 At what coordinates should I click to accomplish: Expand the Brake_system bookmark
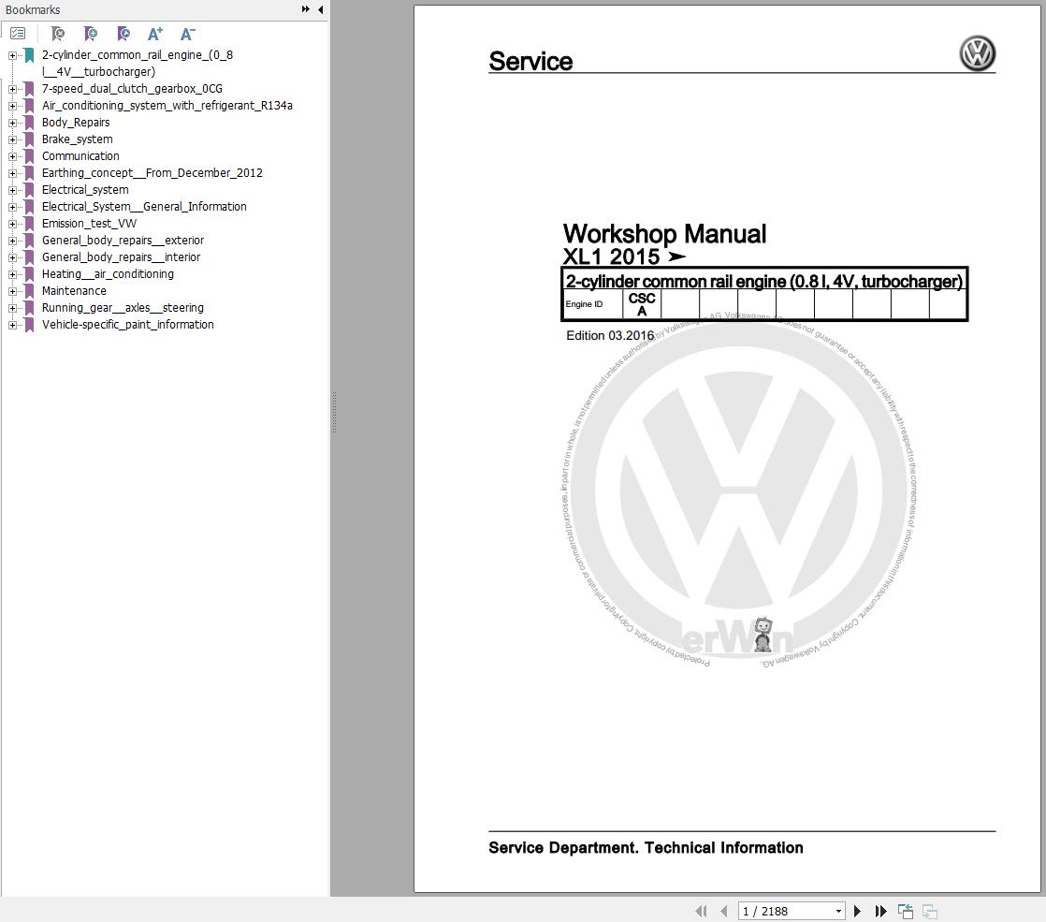coord(13,139)
